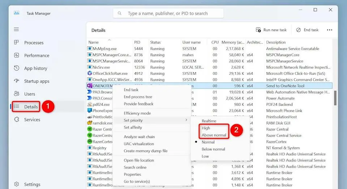Select the ONENOTEM OneNote icon
The width and height of the screenshot is (347, 189).
click(x=90, y=86)
